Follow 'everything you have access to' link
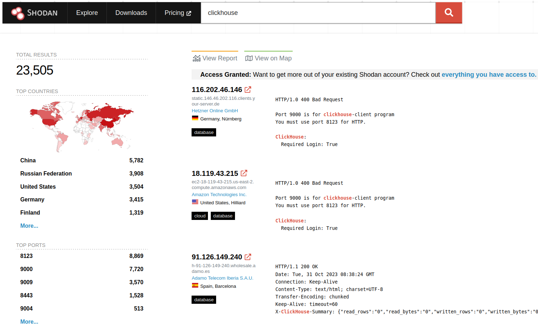The width and height of the screenshot is (538, 329). coord(489,75)
